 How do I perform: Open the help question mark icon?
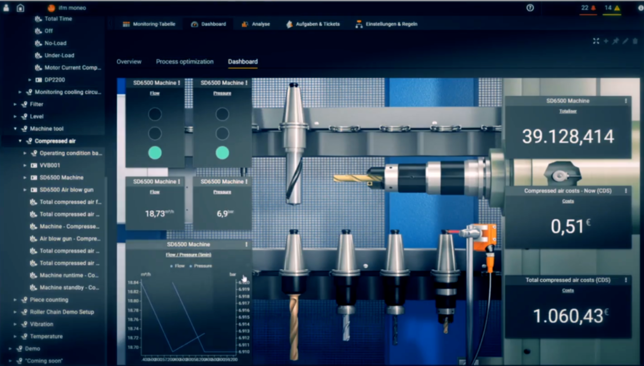coord(530,8)
